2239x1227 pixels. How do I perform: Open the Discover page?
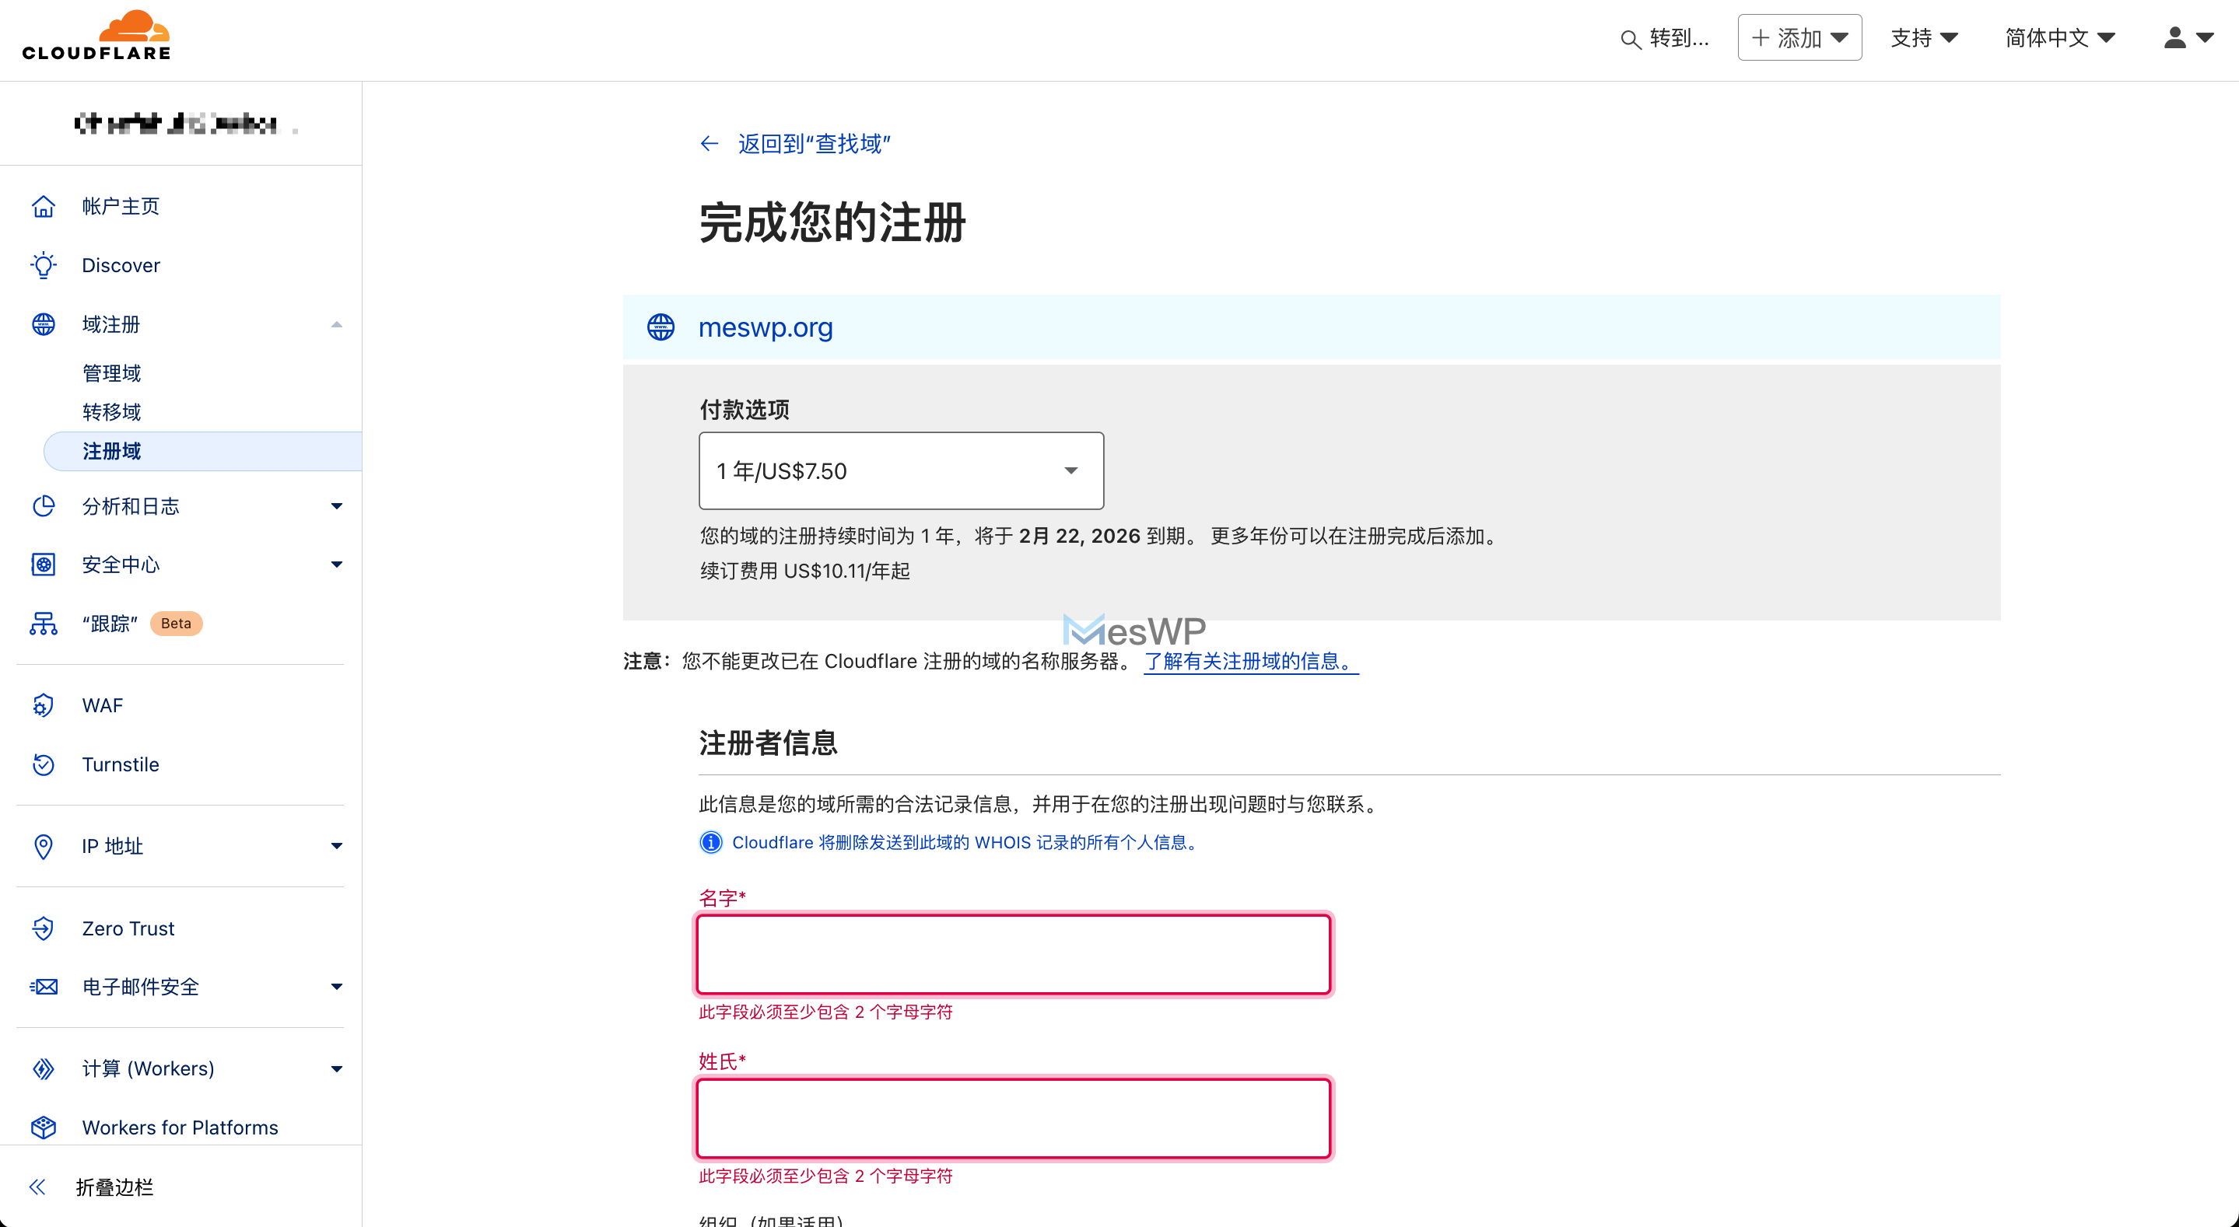[121, 265]
